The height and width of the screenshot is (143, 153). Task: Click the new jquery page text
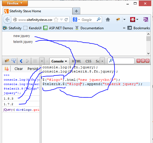[21, 36]
